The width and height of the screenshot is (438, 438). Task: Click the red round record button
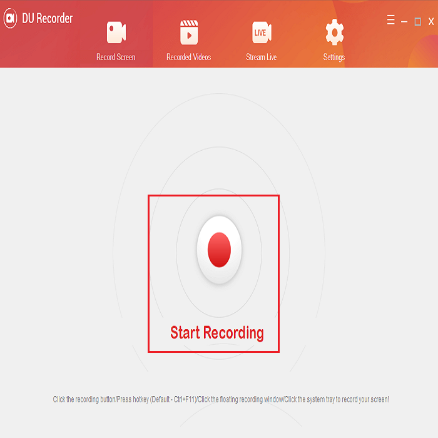pyautogui.click(x=219, y=250)
